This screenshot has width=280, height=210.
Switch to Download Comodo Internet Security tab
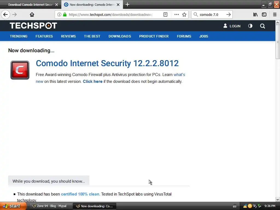[30, 5]
